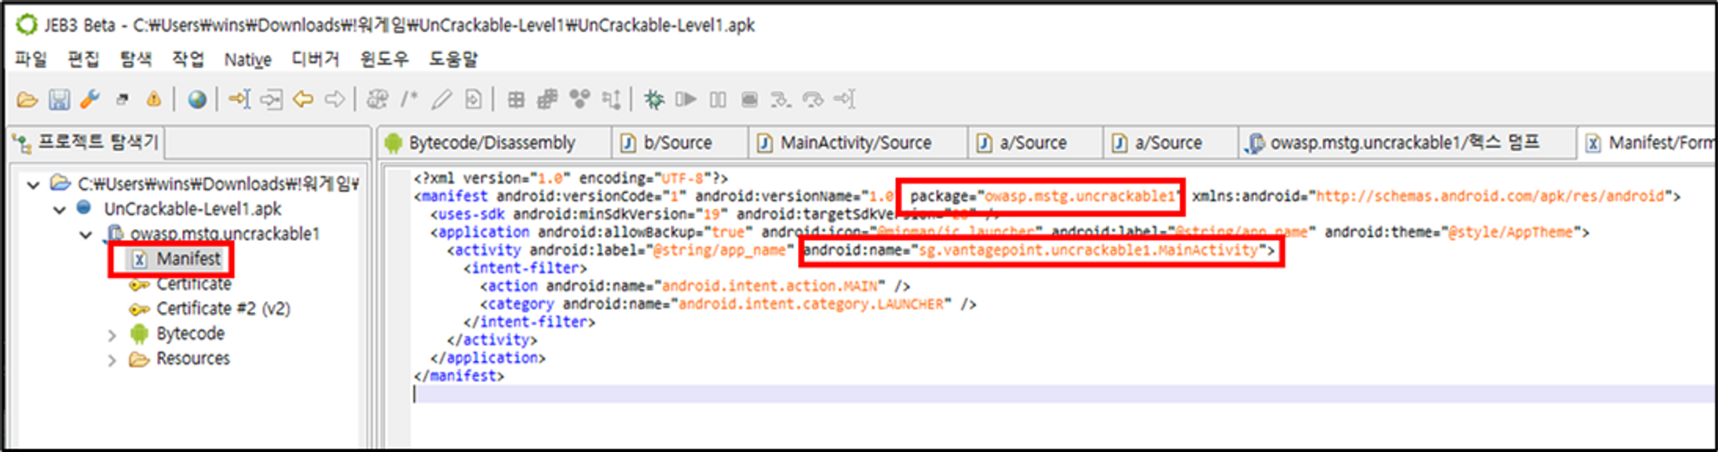Click the closing </manifest> tag
This screenshot has height=452, width=1718.
pos(459,377)
